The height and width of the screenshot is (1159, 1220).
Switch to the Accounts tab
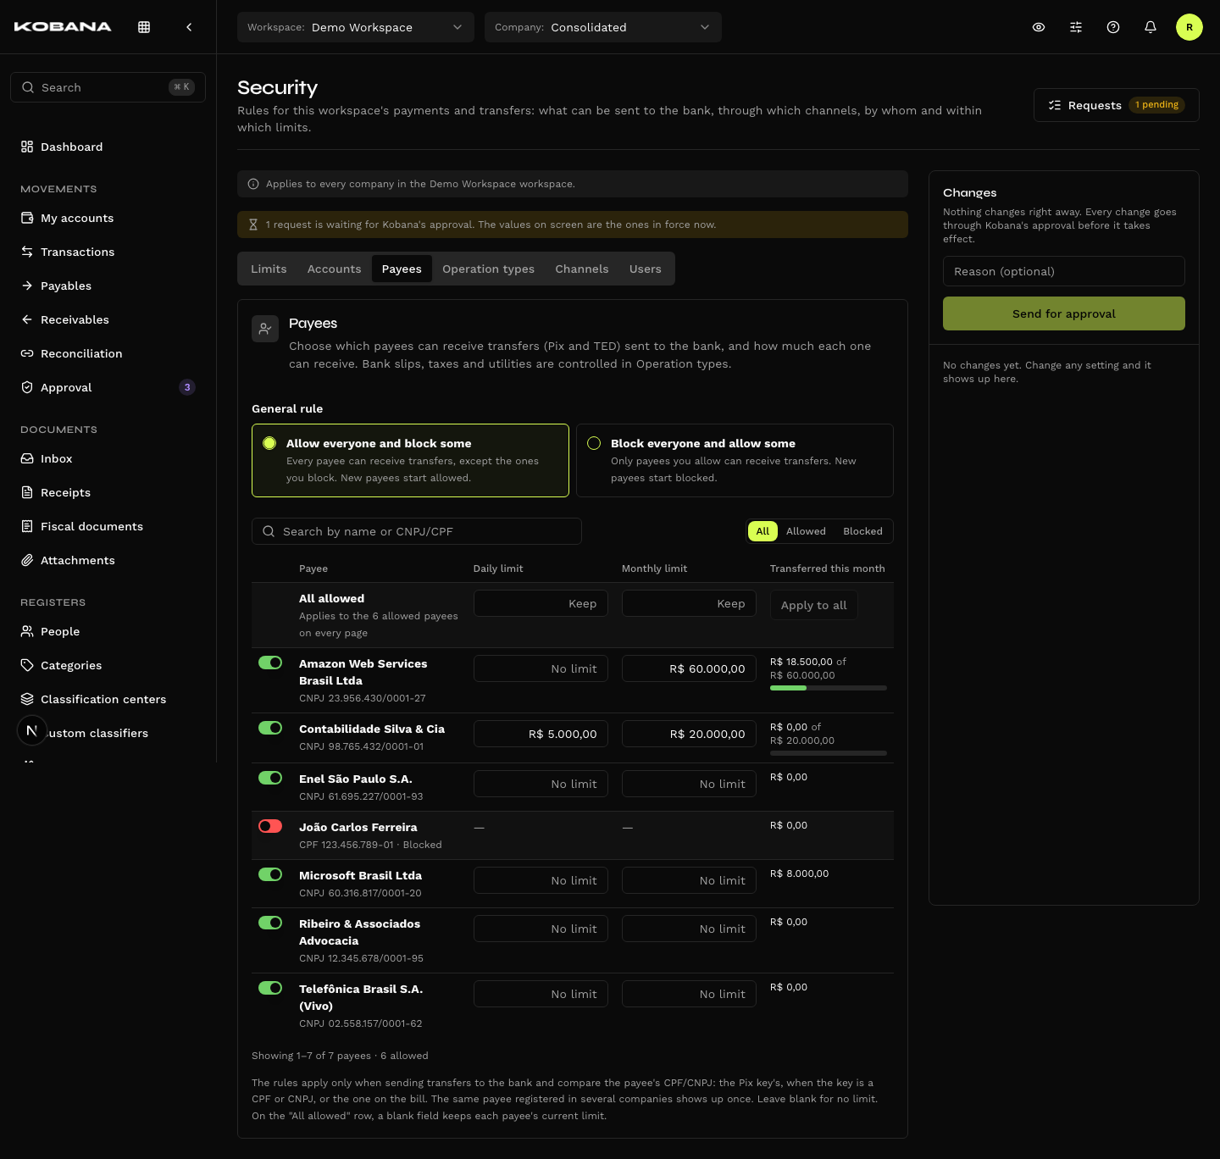click(334, 269)
